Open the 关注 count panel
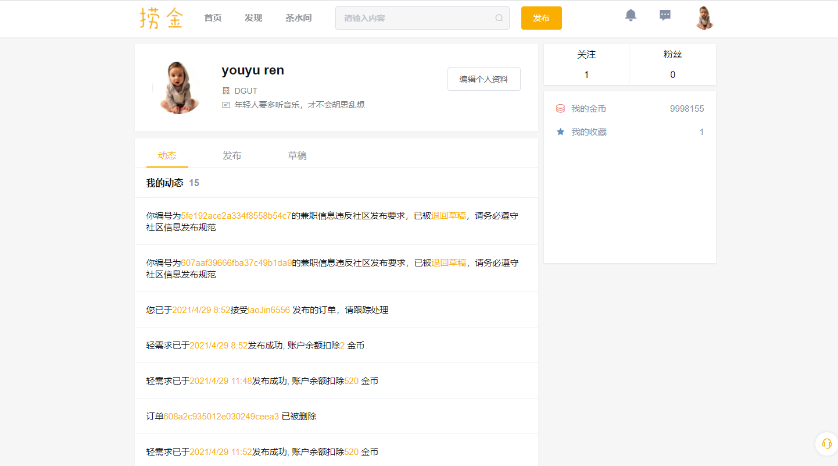838x466 pixels. coord(586,65)
